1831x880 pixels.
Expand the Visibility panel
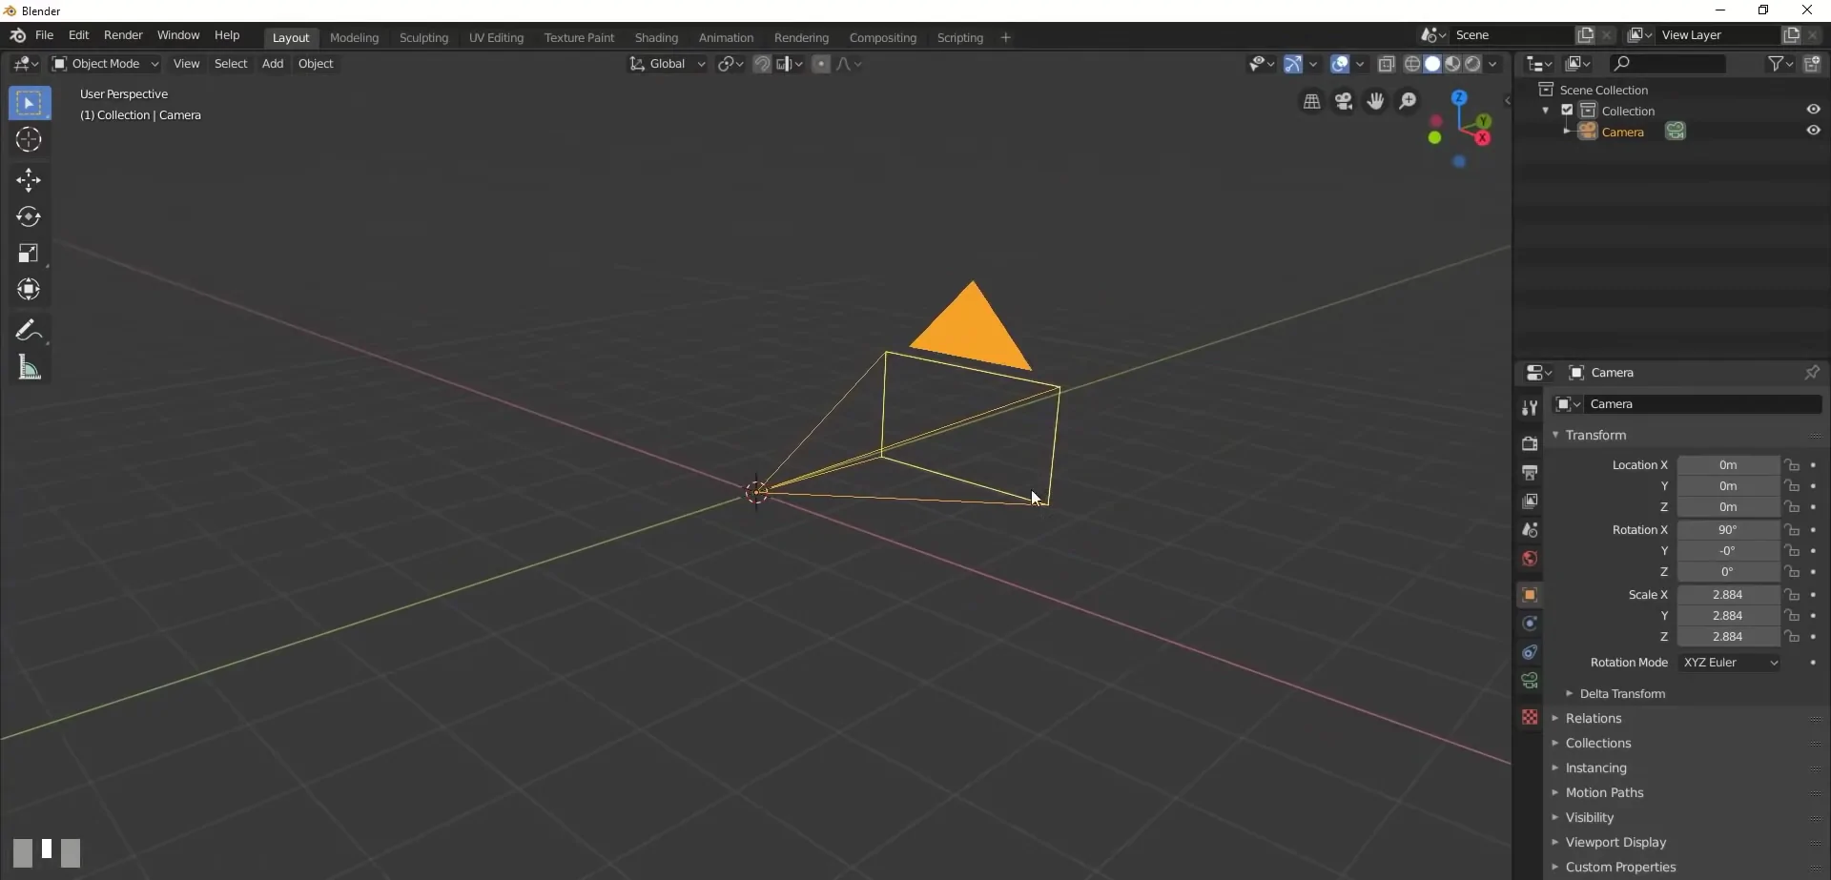pyautogui.click(x=1589, y=818)
